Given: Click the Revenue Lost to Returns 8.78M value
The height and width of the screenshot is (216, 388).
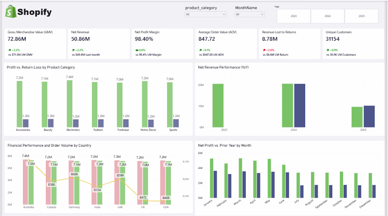Looking at the screenshot, I should pyautogui.click(x=270, y=39).
